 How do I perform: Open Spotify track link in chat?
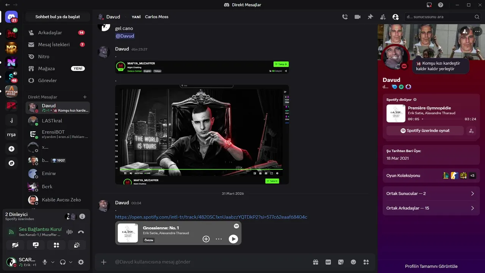(211, 217)
